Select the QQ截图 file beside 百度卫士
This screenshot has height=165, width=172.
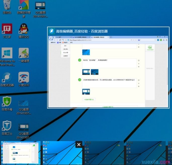point(24,131)
